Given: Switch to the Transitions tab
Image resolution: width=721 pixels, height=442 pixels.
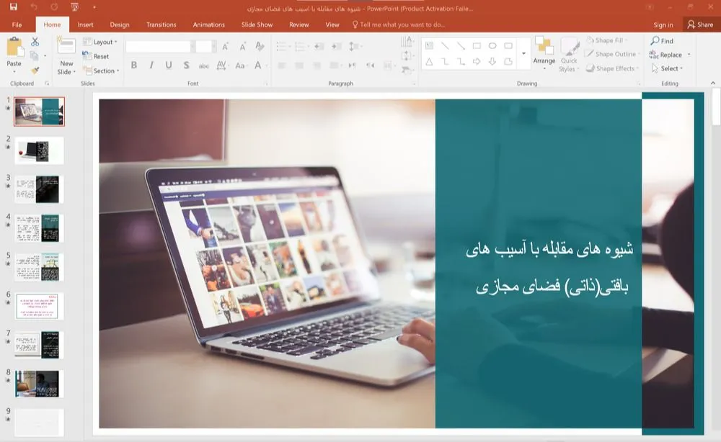Looking at the screenshot, I should [x=161, y=24].
